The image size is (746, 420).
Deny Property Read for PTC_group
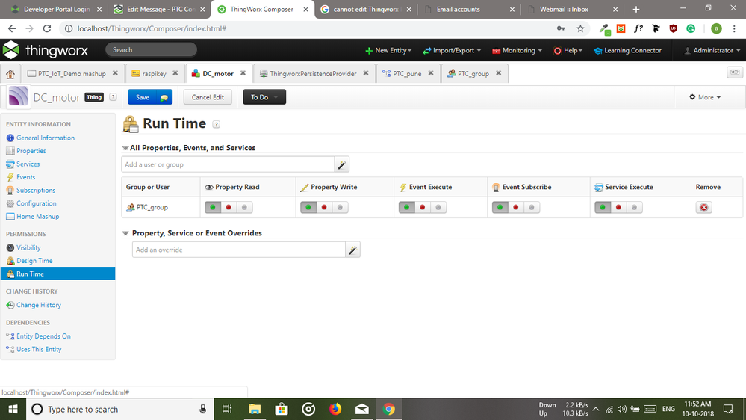tap(229, 207)
